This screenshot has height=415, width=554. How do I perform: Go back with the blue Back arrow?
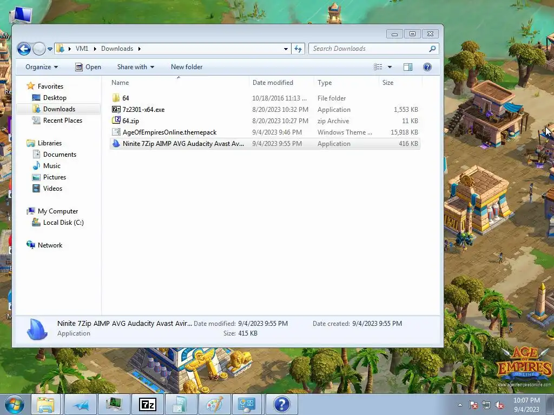tap(24, 49)
